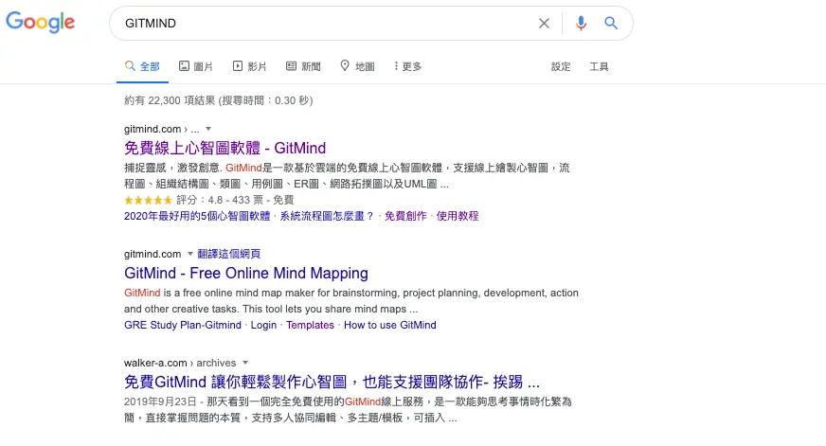This screenshot has height=446, width=826.
Task: Open the Templates sitelink
Action: click(x=311, y=325)
